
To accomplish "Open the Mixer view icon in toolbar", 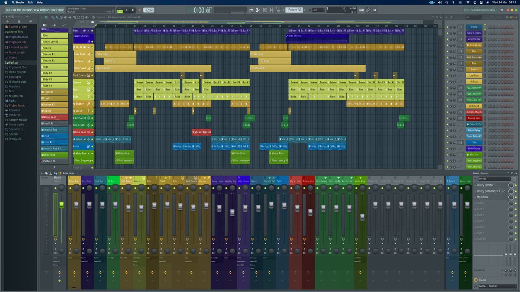I will [271, 10].
